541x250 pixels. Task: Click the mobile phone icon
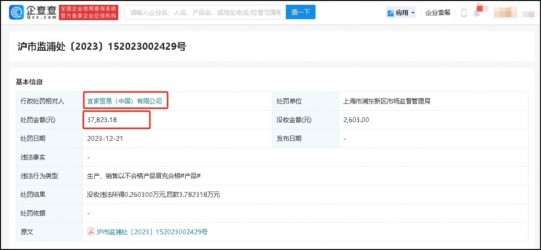[463, 13]
